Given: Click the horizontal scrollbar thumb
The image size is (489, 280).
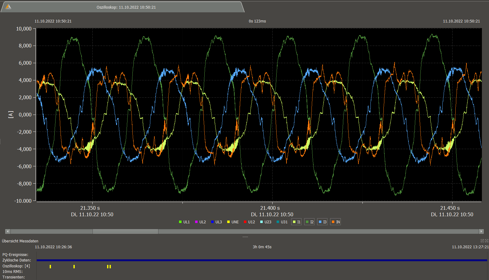Looking at the screenshot, I should pyautogui.click(x=125, y=231).
